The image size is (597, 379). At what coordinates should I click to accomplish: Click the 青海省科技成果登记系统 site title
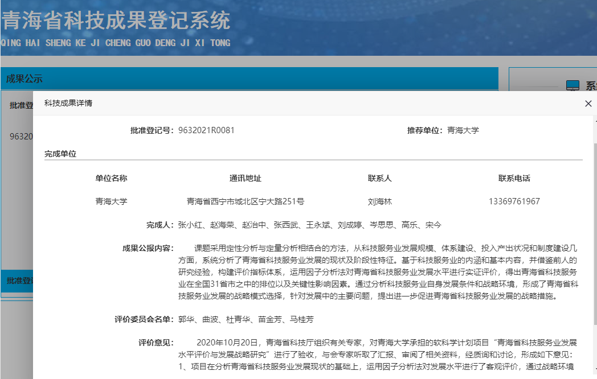[116, 22]
